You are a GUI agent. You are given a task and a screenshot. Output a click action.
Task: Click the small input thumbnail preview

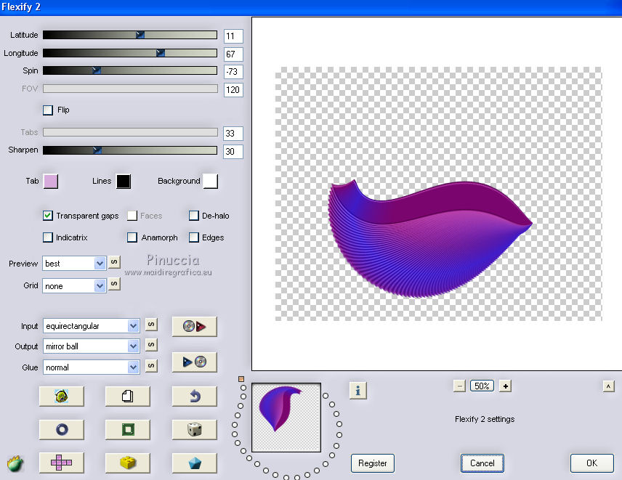coord(286,418)
